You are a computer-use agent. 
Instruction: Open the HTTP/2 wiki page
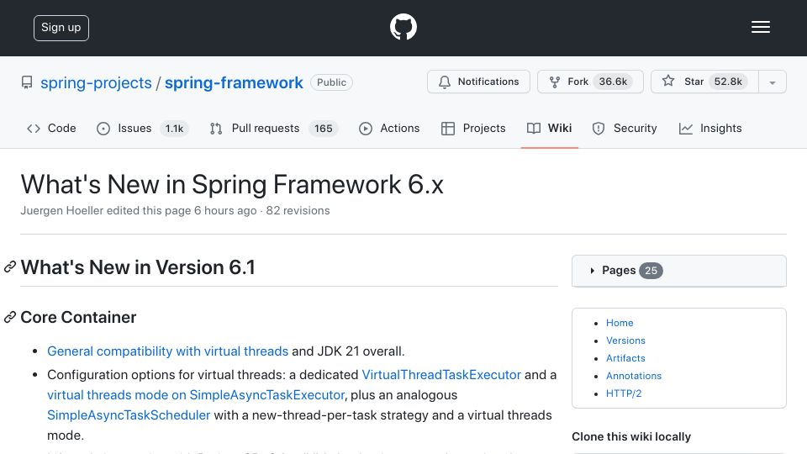click(624, 393)
